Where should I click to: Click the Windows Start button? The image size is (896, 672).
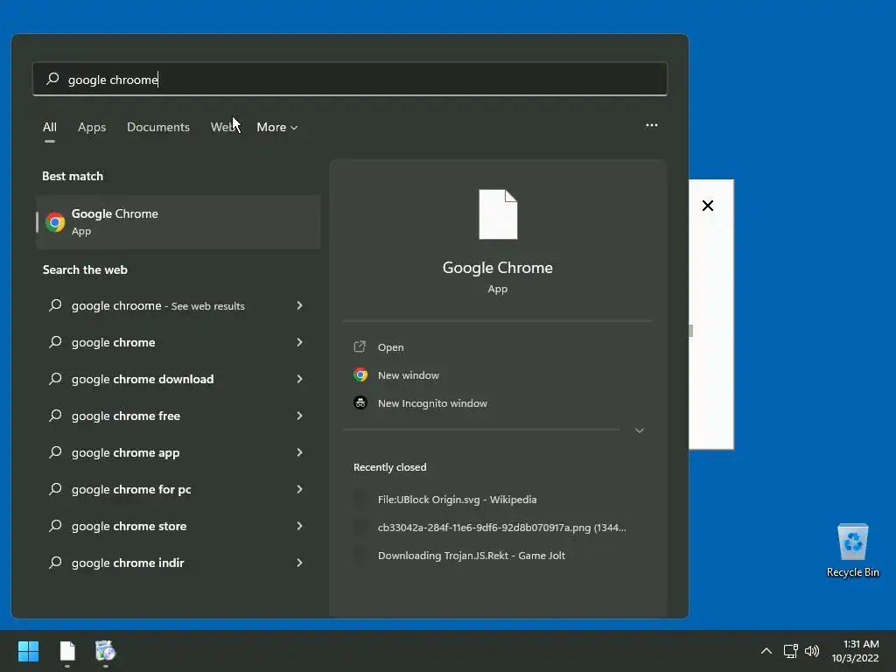(x=28, y=651)
